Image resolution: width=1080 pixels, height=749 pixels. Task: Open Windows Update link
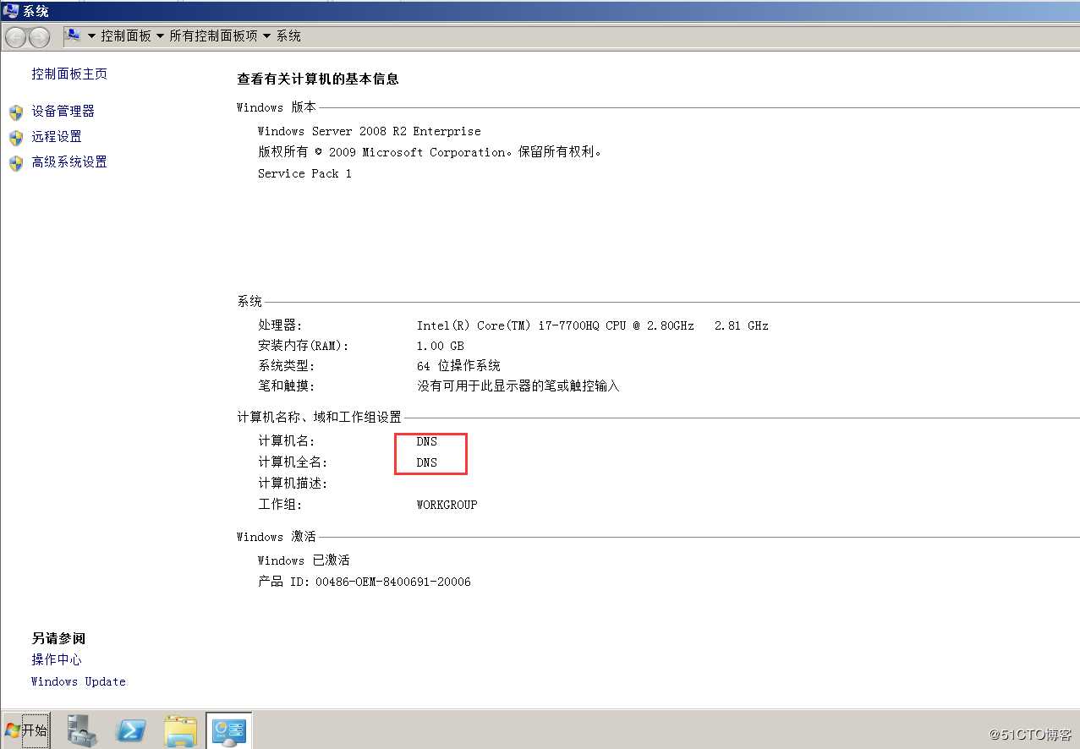coord(79,681)
